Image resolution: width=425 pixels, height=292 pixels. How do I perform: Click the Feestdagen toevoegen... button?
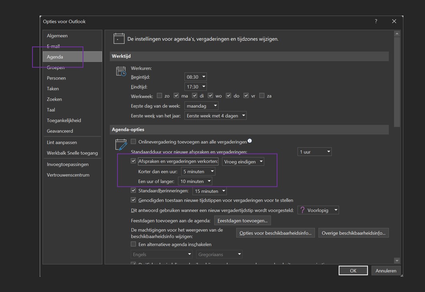243,220
